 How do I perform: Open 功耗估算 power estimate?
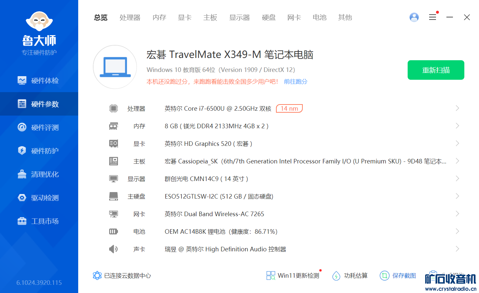(x=356, y=276)
